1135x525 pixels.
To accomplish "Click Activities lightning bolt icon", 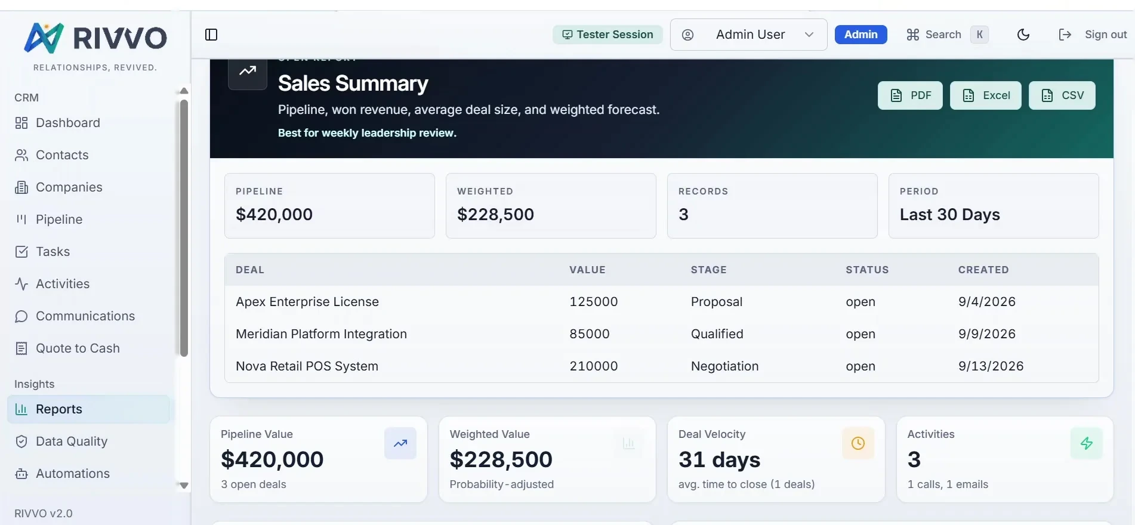I will pyautogui.click(x=1087, y=443).
